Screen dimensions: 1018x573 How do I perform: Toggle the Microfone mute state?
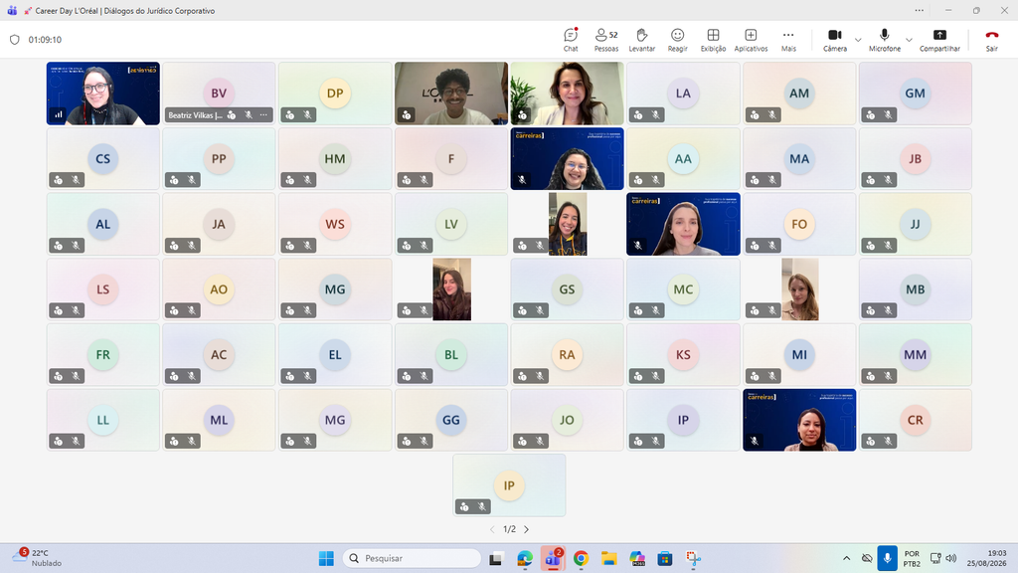[x=884, y=40]
